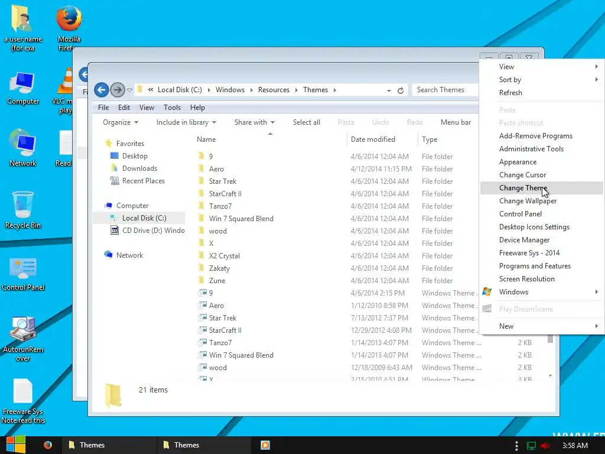Open the recent locations dropdown arrow

[129, 90]
